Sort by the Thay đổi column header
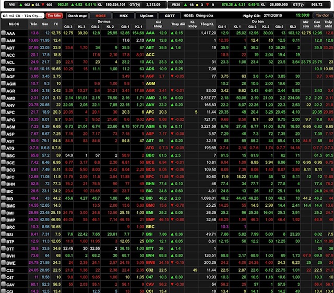Image resolution: width=334 pixels, height=293 pixels. [x=178, y=24]
